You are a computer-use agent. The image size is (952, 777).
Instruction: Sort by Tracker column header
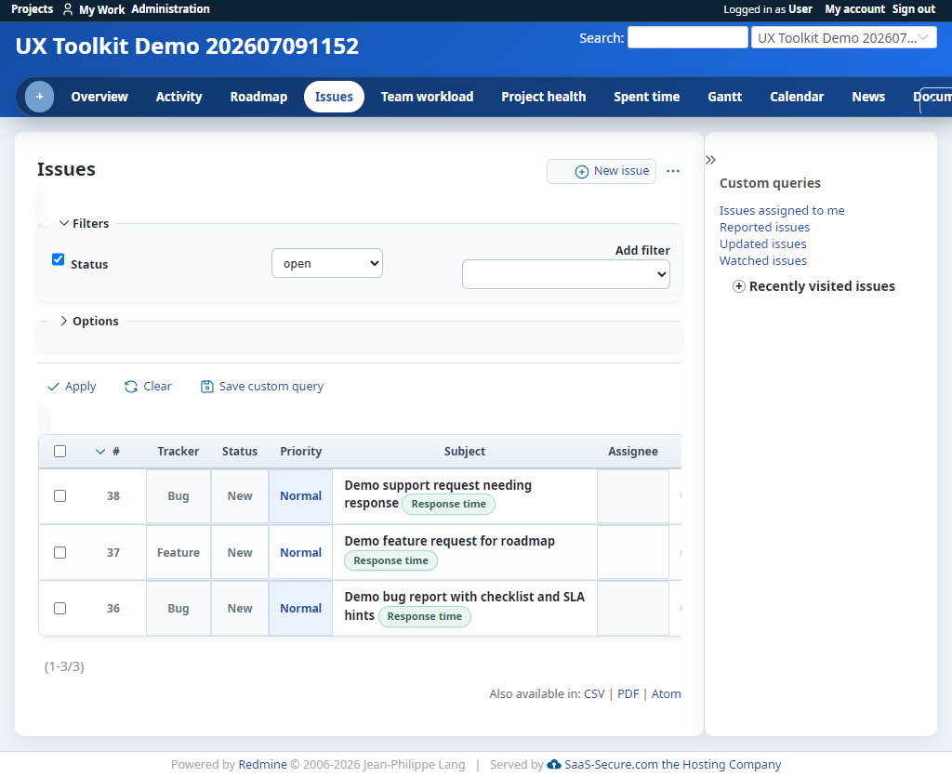[x=178, y=452]
